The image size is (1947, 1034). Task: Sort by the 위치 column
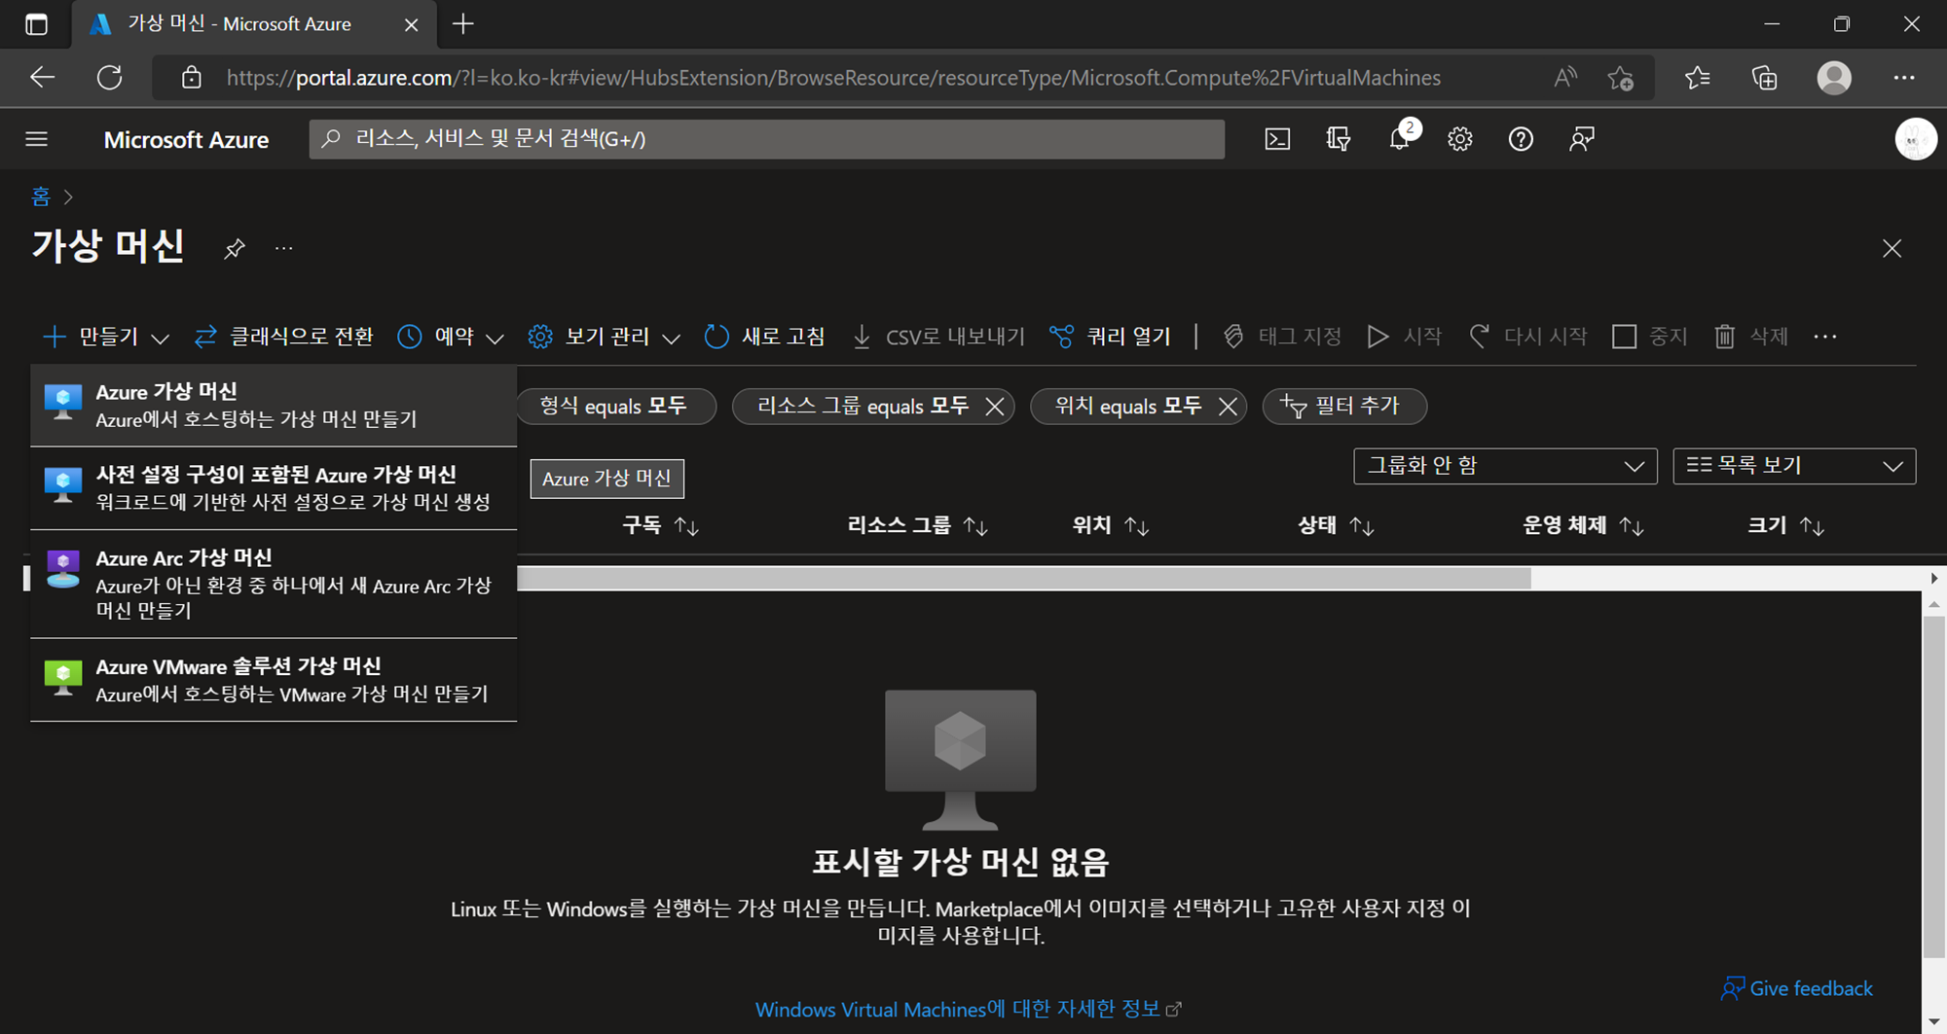tap(1110, 525)
